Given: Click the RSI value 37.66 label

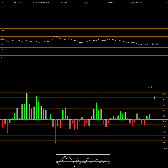Looking at the screenshot, I should [155, 44].
